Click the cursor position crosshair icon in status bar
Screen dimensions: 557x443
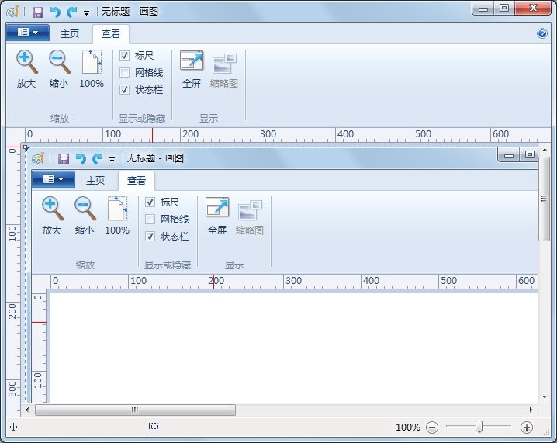[x=13, y=427]
